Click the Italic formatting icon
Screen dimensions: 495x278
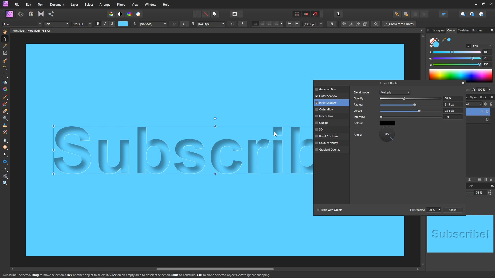click(x=105, y=24)
